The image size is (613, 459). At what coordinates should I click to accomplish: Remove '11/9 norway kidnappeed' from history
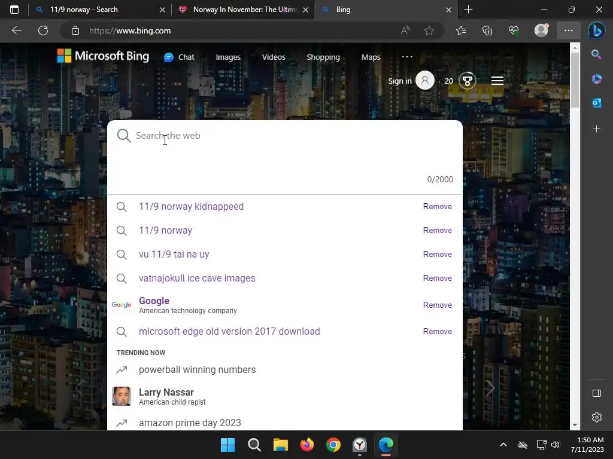pyautogui.click(x=438, y=206)
